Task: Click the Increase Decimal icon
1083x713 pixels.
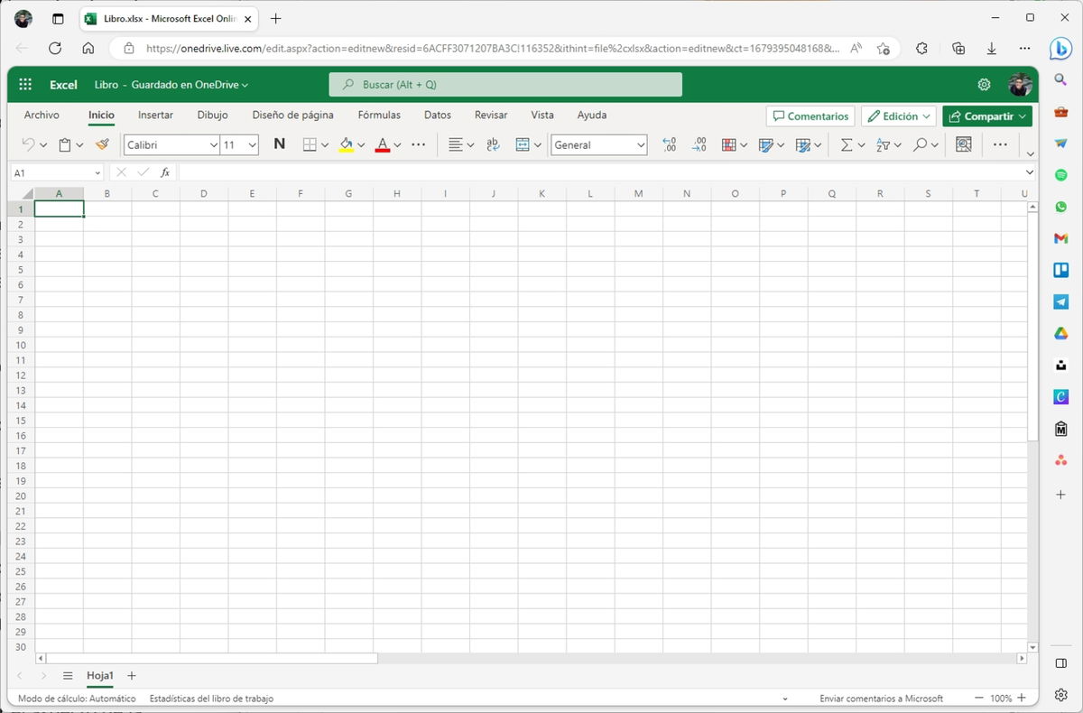Action: click(670, 144)
